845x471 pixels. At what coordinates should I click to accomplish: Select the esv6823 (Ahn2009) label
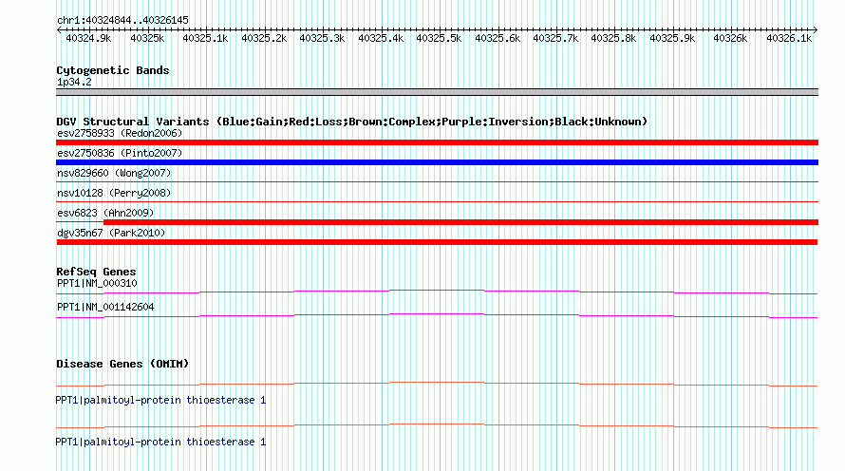(105, 213)
